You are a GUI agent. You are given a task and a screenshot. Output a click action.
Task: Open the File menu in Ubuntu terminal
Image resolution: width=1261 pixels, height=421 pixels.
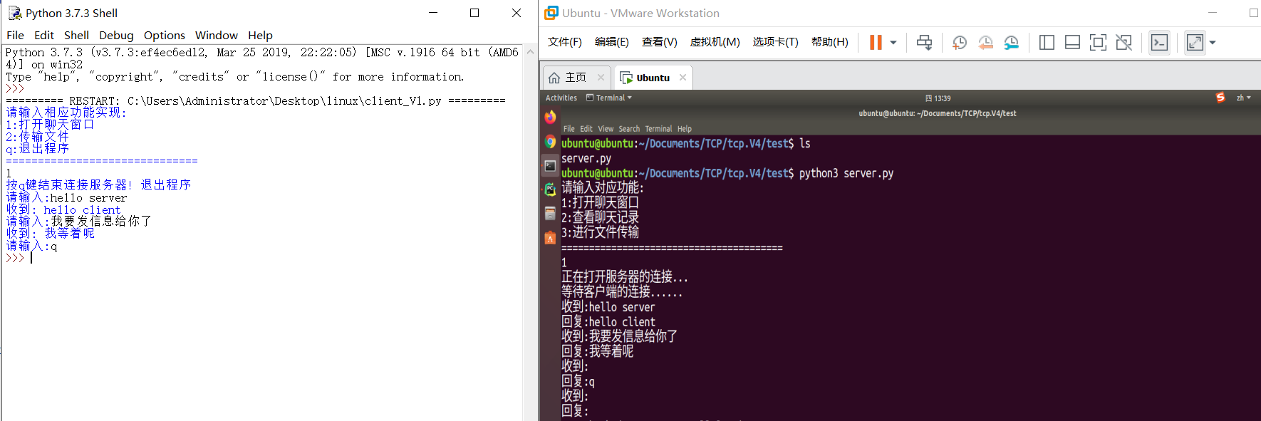coord(569,129)
